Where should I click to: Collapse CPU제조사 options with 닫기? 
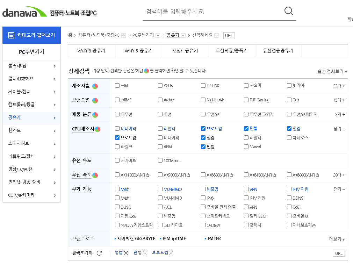coord(339,129)
